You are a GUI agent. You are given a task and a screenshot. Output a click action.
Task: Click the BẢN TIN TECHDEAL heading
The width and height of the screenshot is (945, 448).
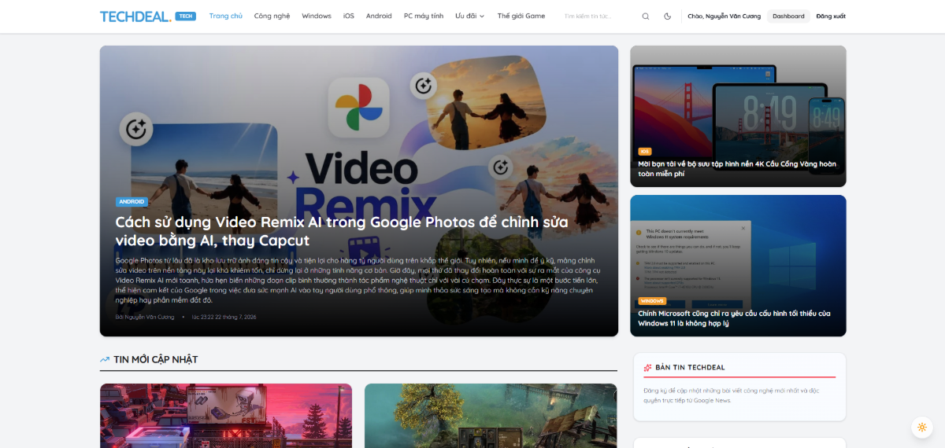pyautogui.click(x=690, y=367)
